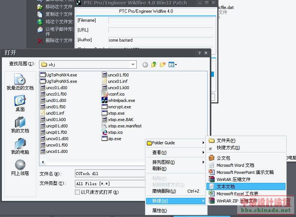Create new 文件夹(F)
This screenshot has height=217, width=296.
click(x=246, y=141)
